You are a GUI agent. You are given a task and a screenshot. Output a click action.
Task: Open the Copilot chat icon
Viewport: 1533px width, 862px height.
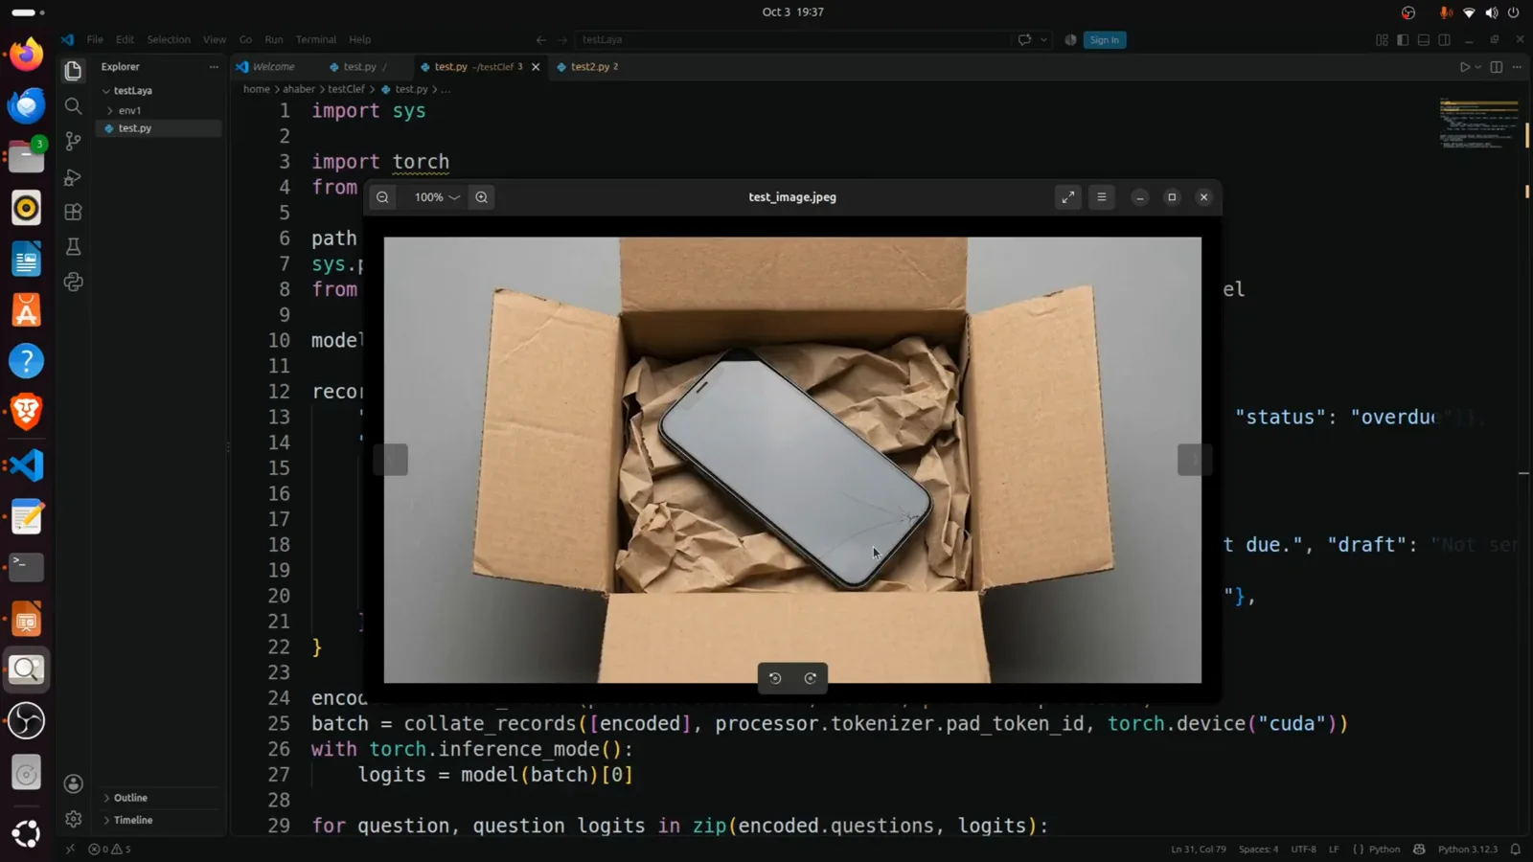point(1024,40)
